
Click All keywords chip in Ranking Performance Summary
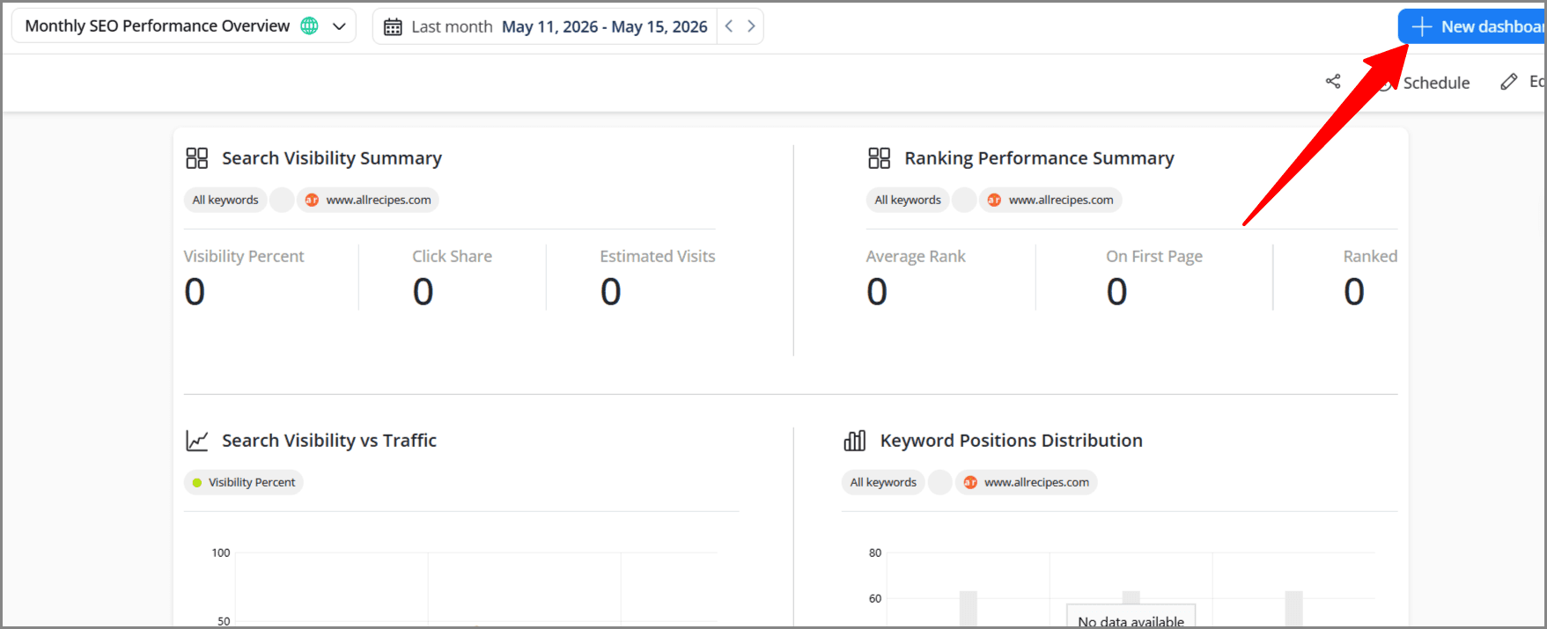(x=908, y=200)
